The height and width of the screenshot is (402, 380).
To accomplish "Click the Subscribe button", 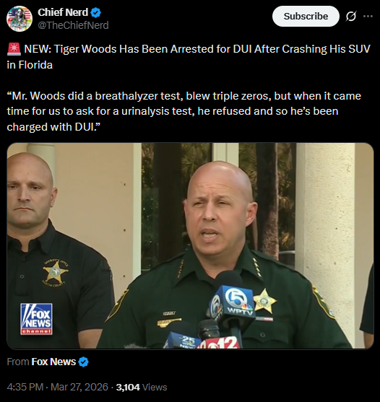I will [306, 17].
